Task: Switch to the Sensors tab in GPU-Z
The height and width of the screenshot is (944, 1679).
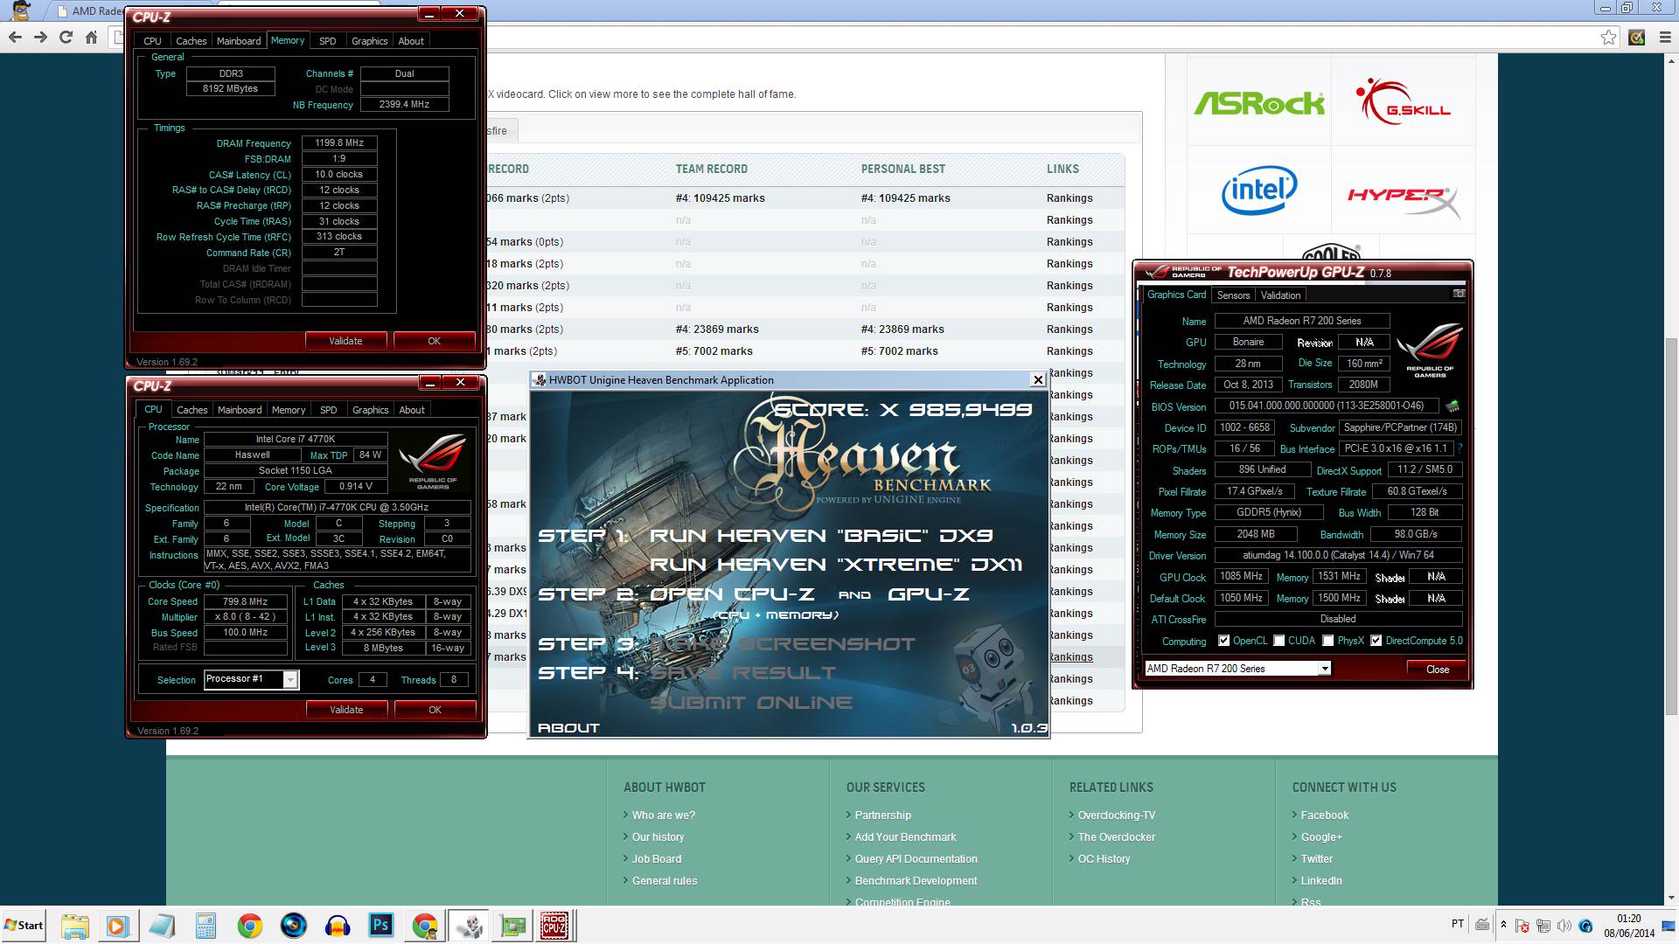Action: [x=1233, y=295]
